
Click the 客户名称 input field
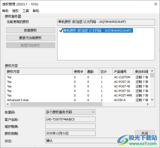70,119
